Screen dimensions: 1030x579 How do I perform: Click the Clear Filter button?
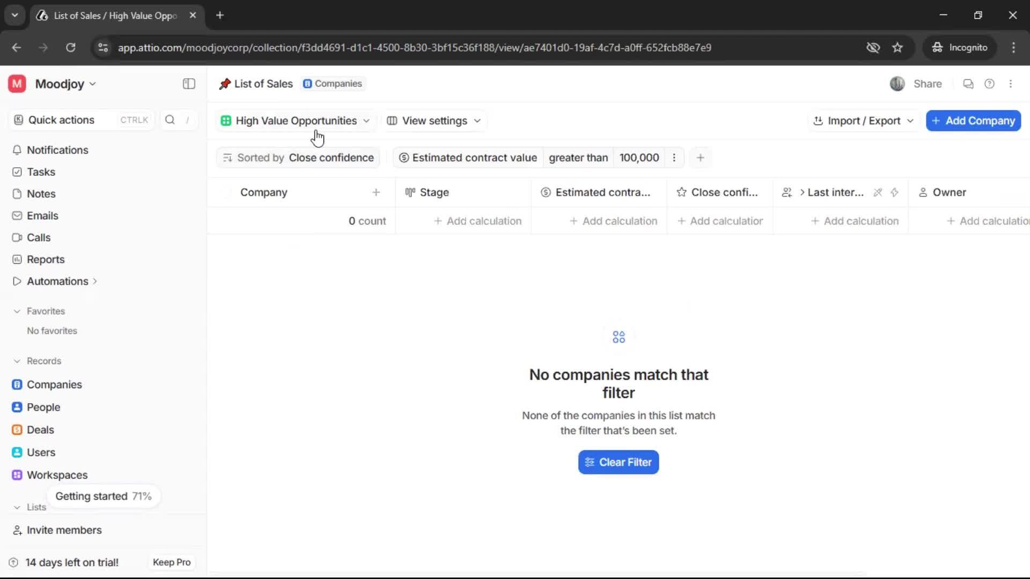coord(618,462)
